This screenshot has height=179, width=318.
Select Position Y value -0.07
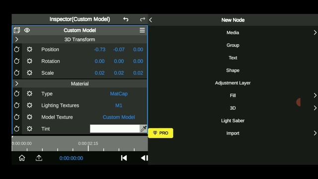pyautogui.click(x=119, y=50)
